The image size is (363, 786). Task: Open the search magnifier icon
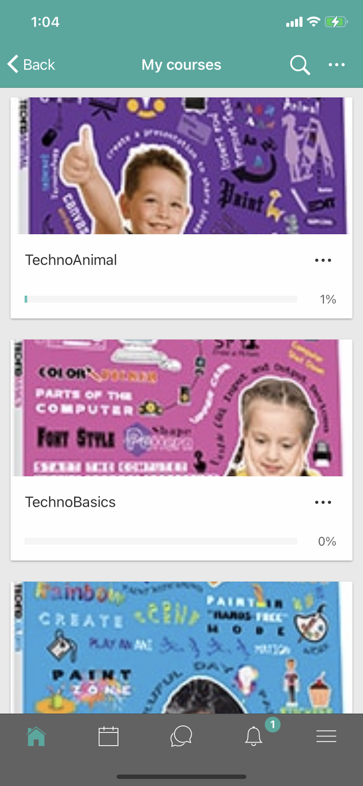[300, 65]
